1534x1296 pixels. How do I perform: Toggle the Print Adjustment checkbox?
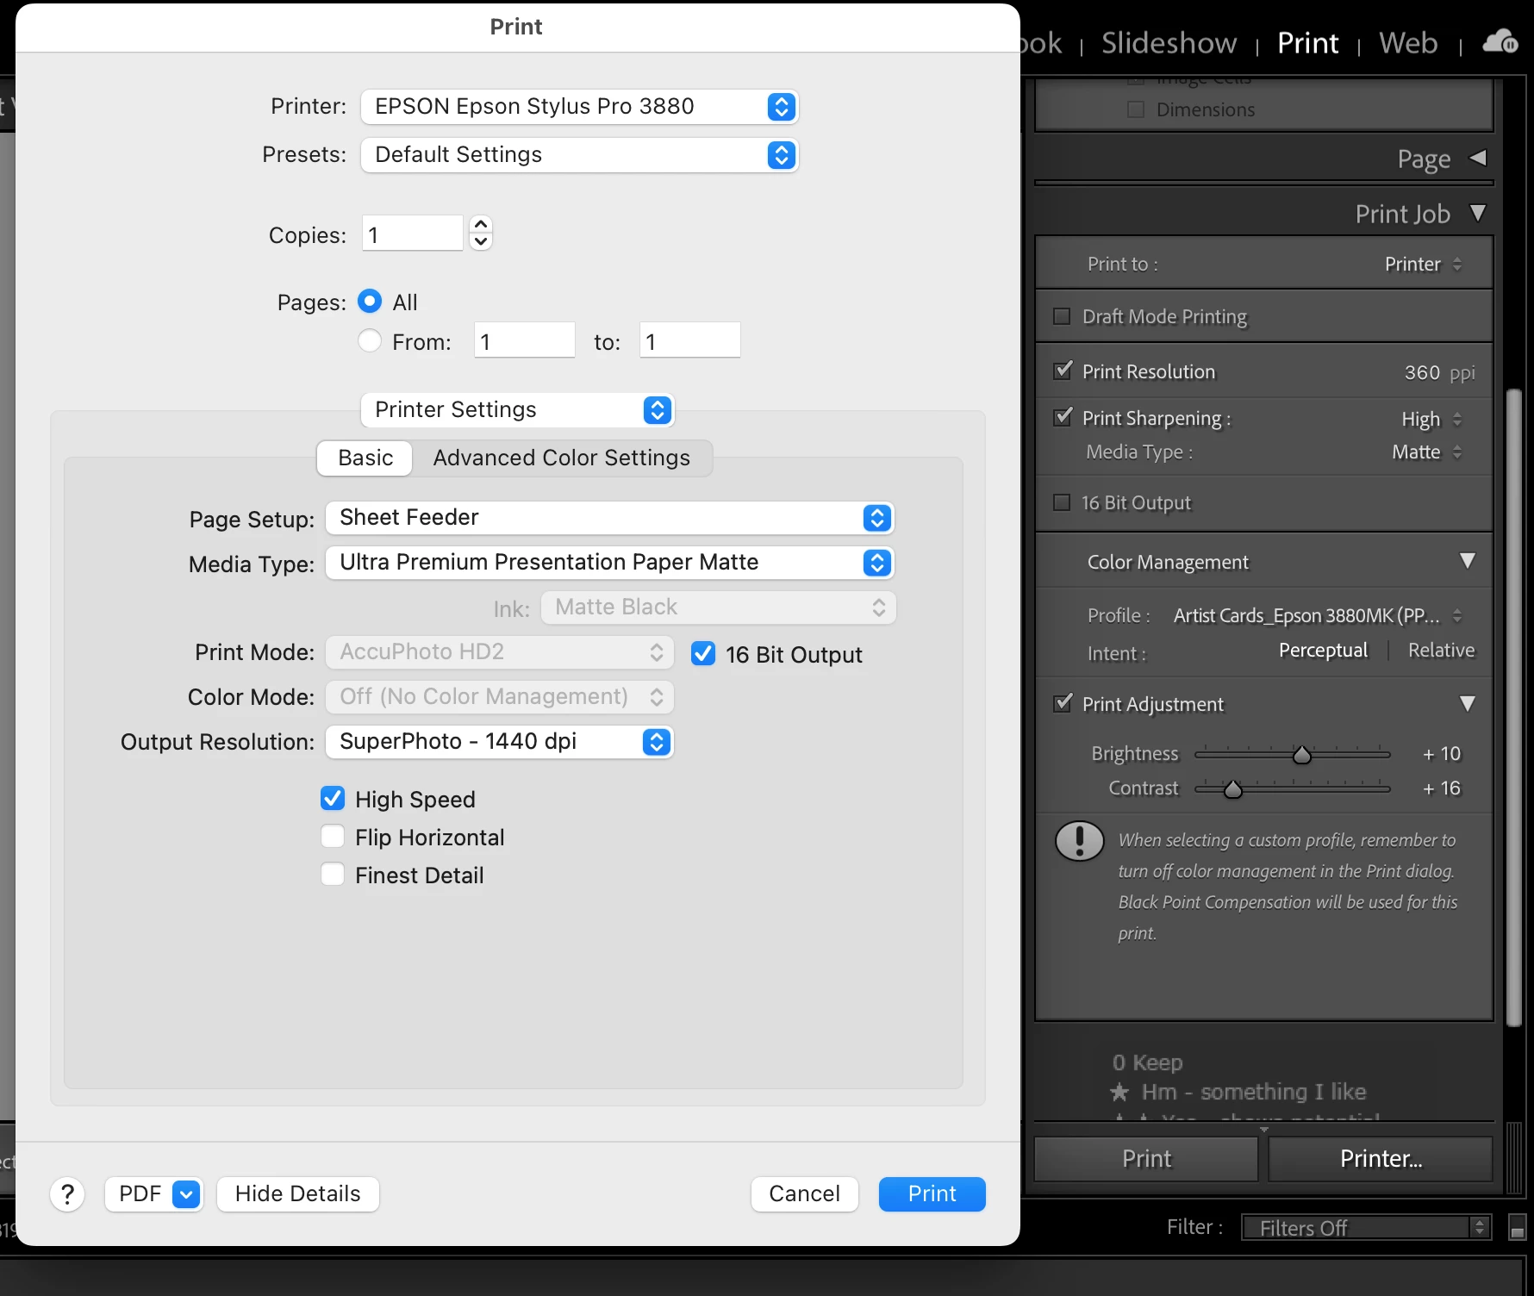tap(1063, 702)
